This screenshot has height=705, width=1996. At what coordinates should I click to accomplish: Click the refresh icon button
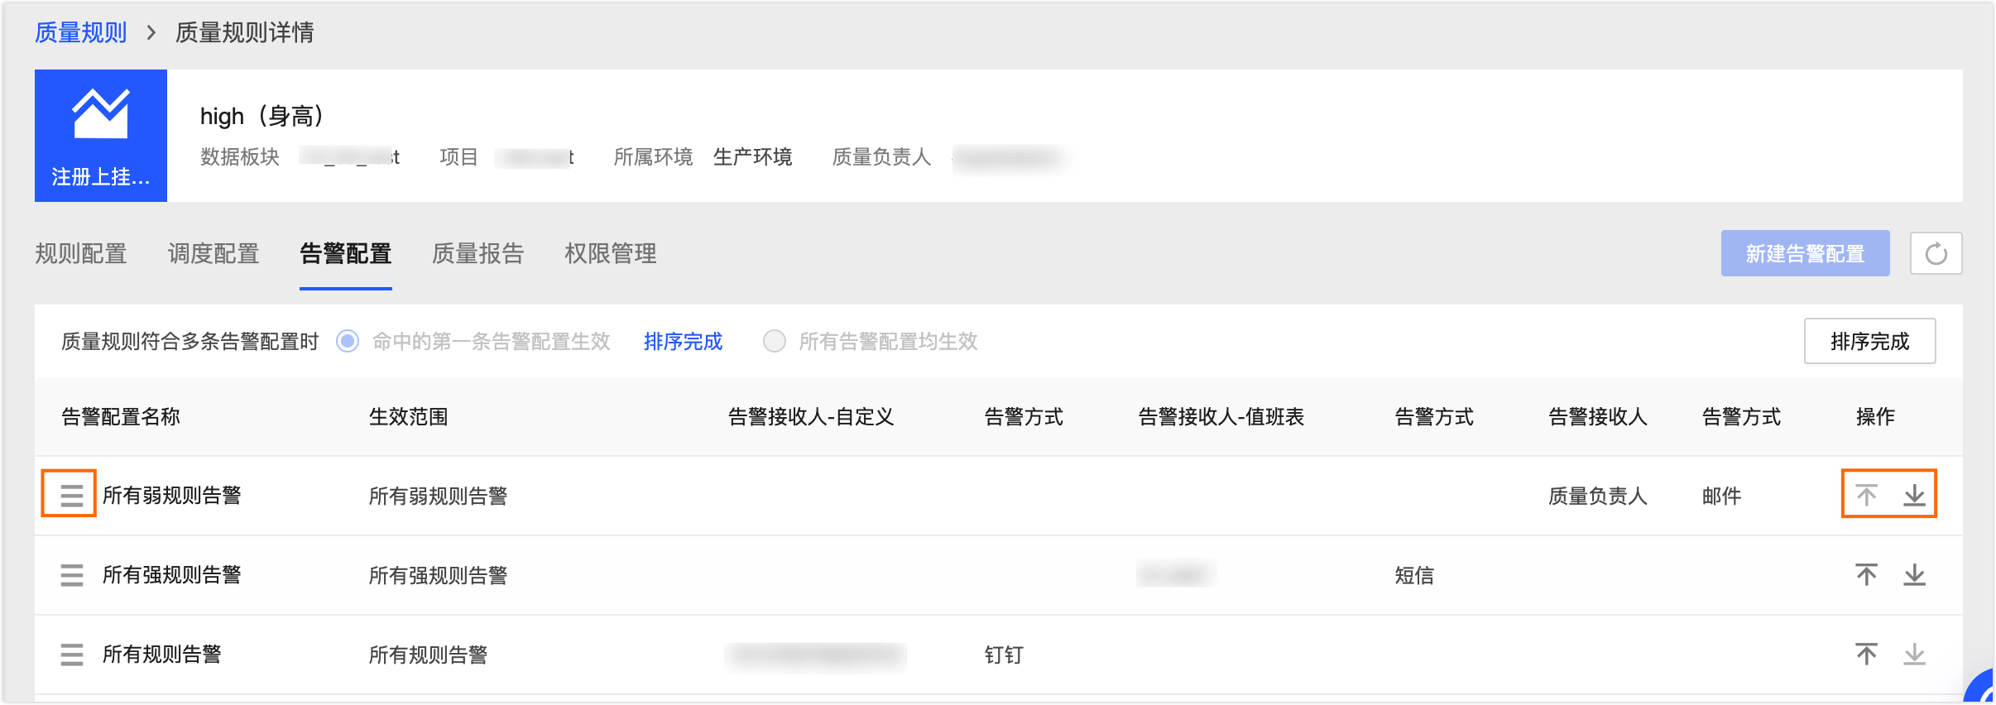1936,253
